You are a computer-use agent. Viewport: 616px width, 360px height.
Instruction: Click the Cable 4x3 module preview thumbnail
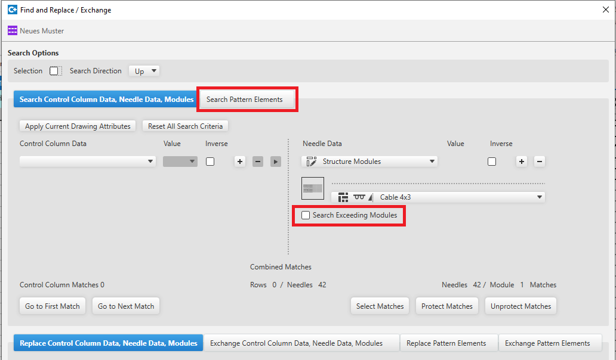coord(313,188)
